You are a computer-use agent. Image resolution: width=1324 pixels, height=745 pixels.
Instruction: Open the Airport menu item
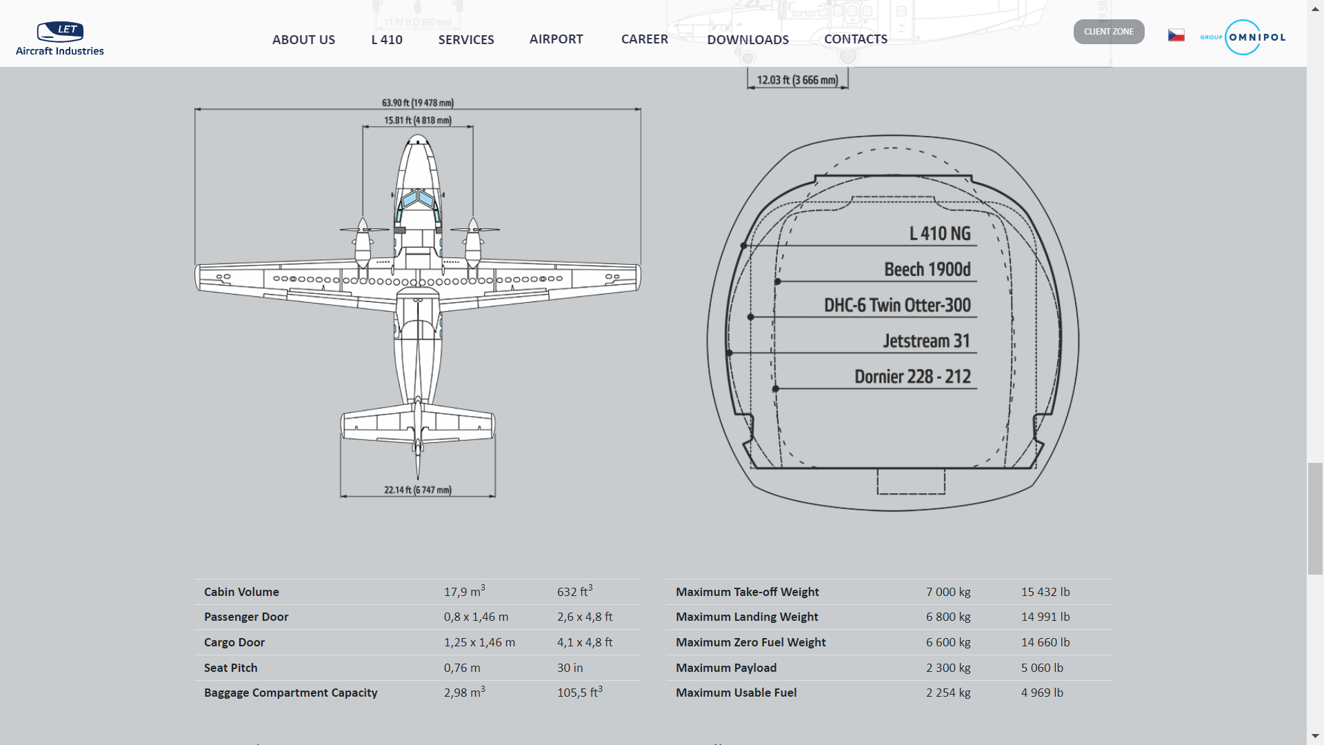tap(556, 39)
